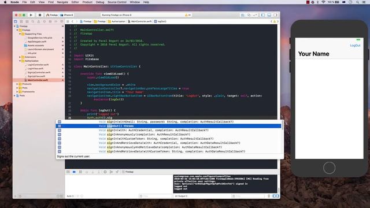The height and width of the screenshot is (208, 370).
Task: Open the source control navigator
Action: pyautogui.click(x=21, y=21)
